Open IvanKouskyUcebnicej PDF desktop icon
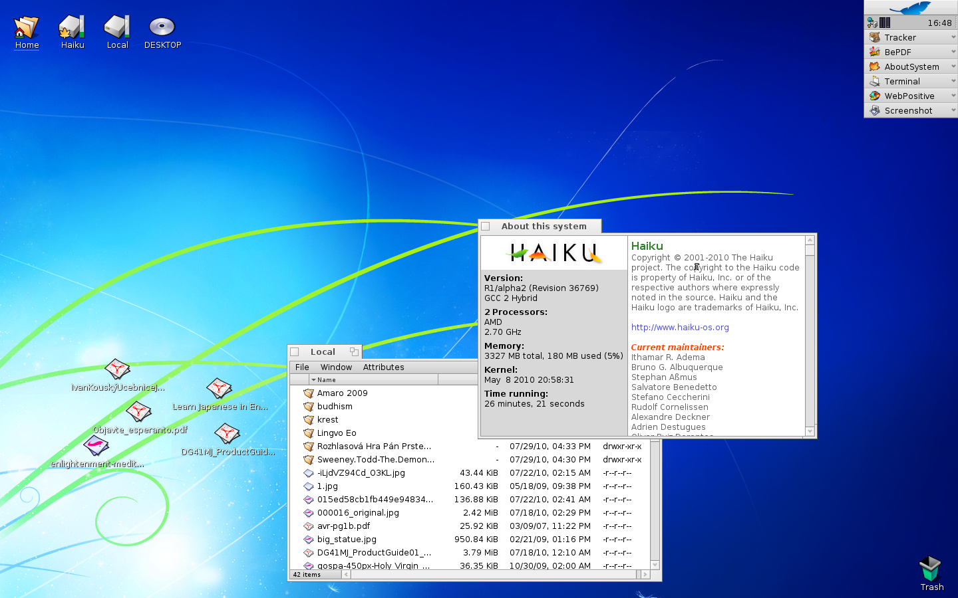The image size is (958, 598). 118,369
